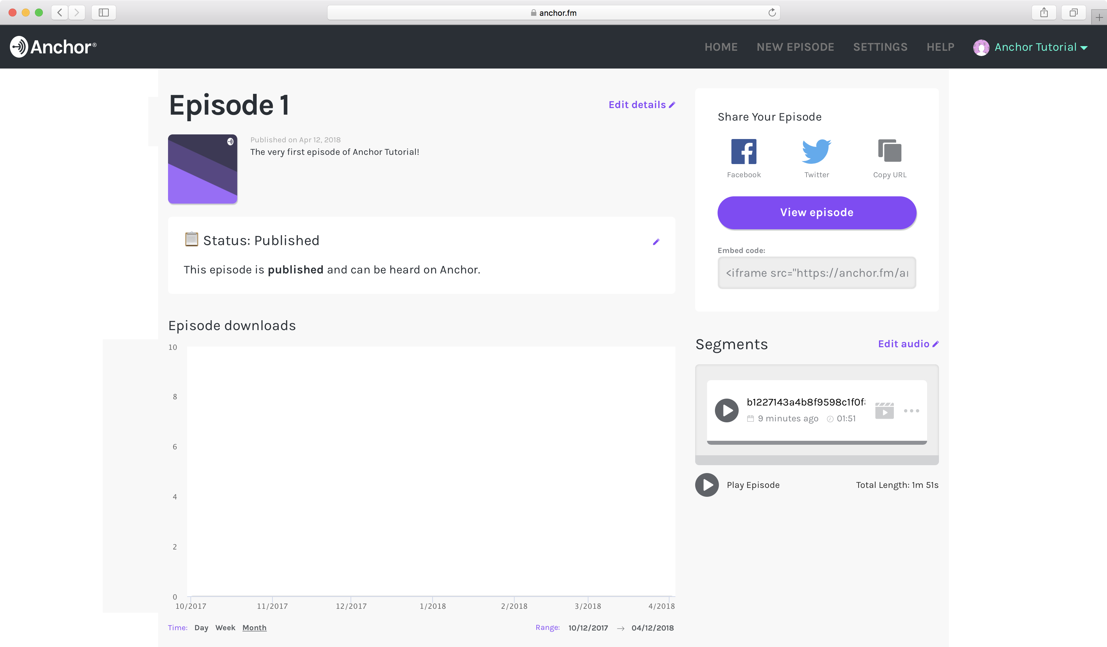Open segment three-dots options menu

click(911, 411)
